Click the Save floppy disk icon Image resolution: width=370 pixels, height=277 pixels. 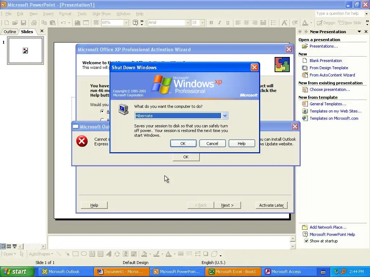tap(23, 23)
